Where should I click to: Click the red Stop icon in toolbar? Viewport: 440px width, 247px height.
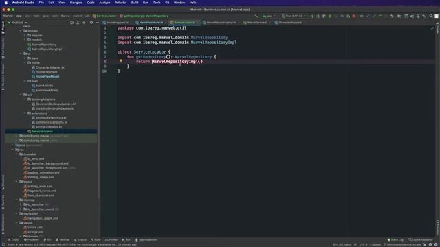click(354, 16)
